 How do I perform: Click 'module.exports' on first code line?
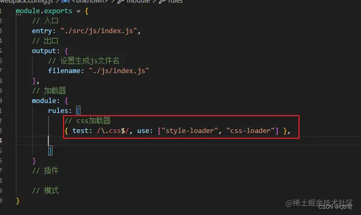[44, 11]
